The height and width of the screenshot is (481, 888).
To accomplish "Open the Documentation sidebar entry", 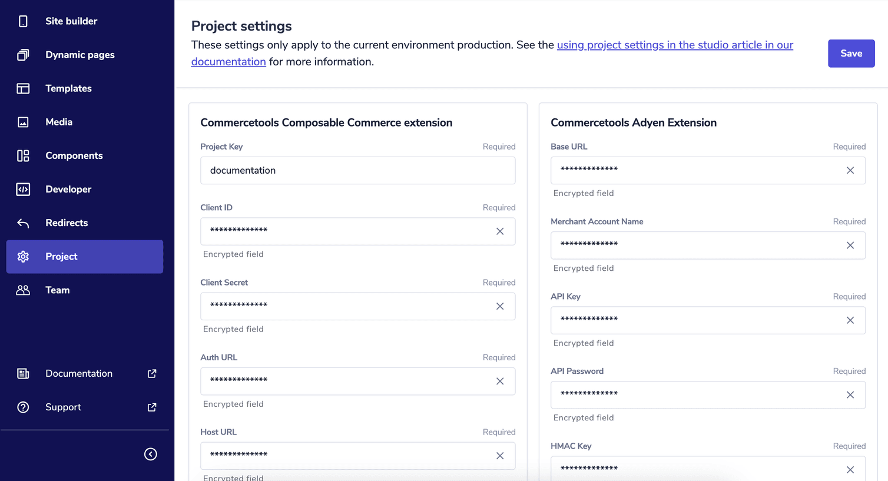I will coord(78,373).
